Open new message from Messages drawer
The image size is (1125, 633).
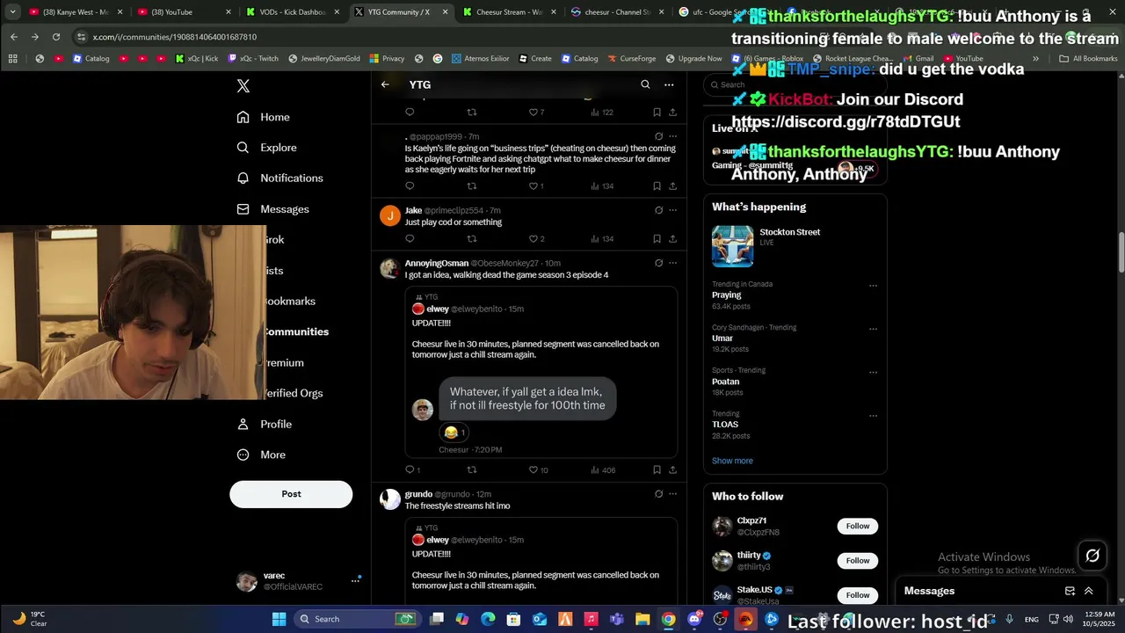(1070, 591)
